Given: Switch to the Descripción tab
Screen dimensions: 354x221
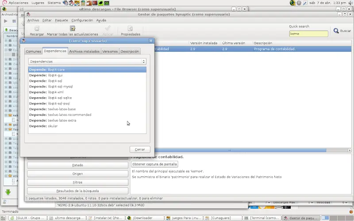Looking at the screenshot, I should pyautogui.click(x=130, y=51).
